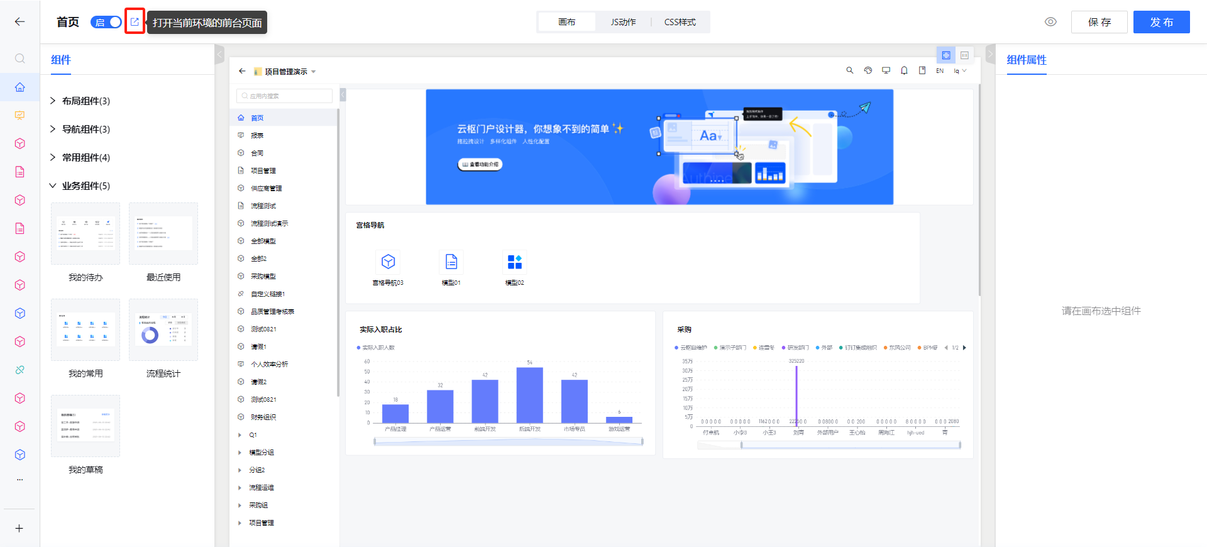Click the document book icon in canvas header
This screenshot has width=1207, height=547.
922,70
